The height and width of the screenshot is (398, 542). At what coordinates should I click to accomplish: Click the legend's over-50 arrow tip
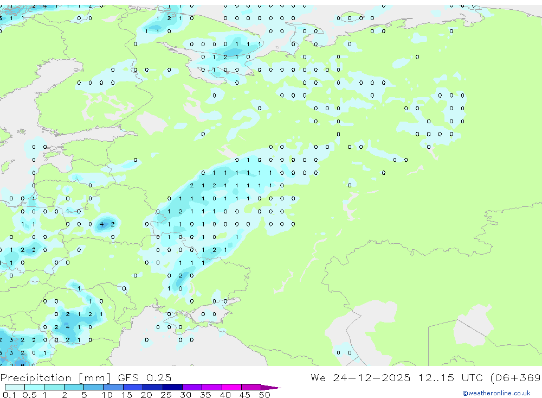[272, 387]
